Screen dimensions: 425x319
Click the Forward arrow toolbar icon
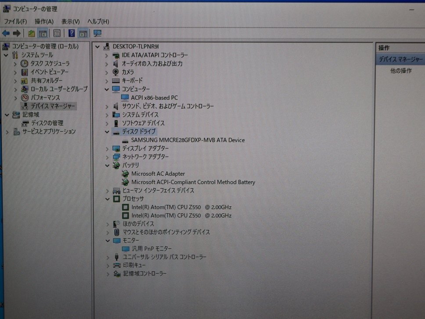click(x=17, y=33)
